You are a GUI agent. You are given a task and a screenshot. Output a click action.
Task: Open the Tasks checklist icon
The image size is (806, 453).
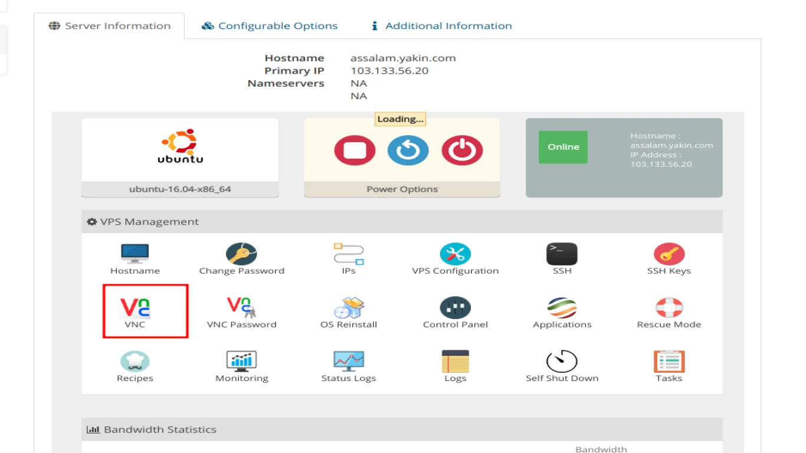pos(669,361)
